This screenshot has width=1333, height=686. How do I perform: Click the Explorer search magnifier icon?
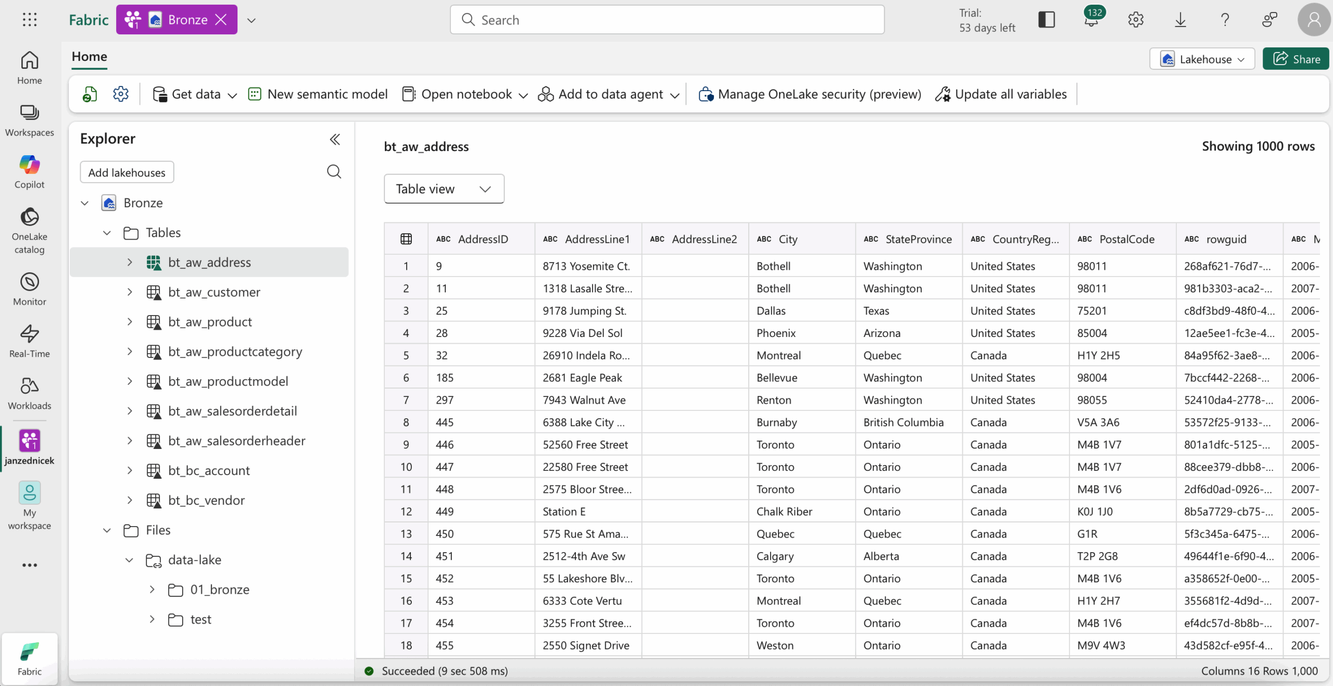(x=334, y=172)
